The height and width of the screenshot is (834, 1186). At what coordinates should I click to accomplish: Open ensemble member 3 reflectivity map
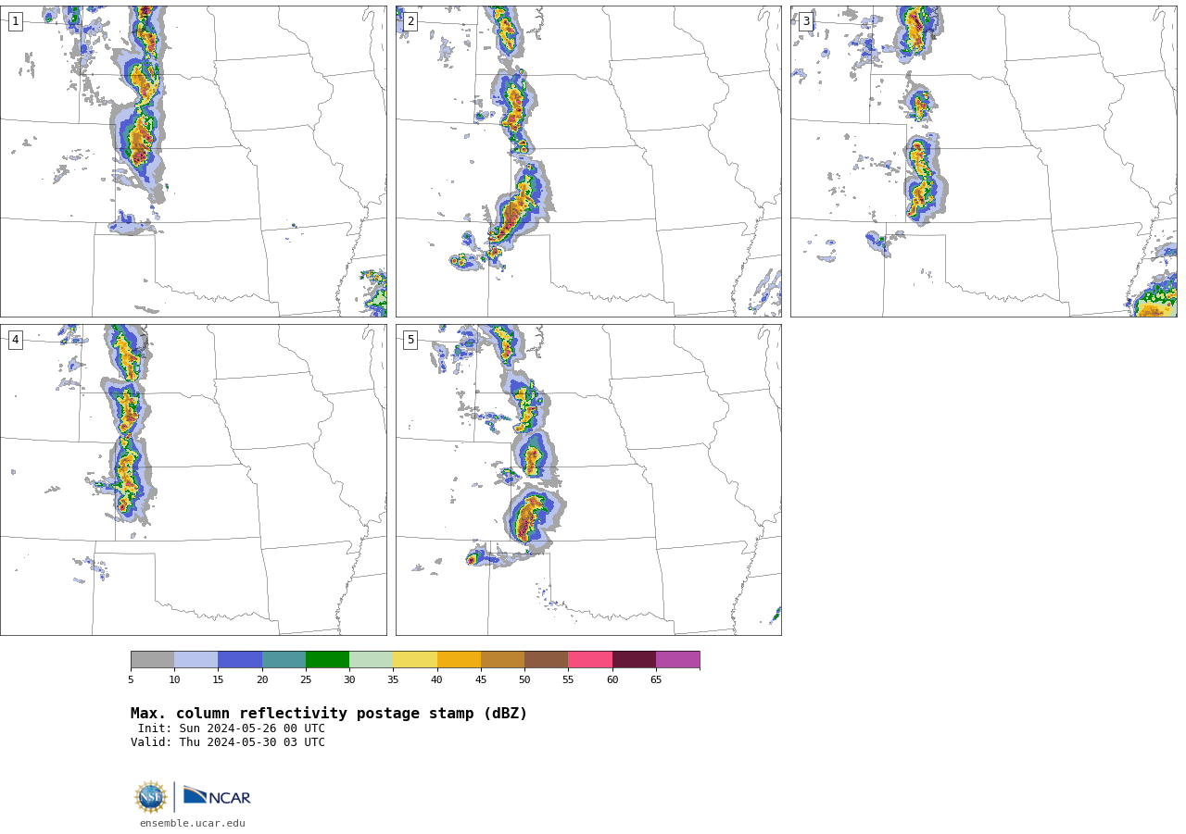[983, 162]
